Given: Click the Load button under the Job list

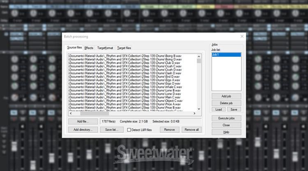Looking at the screenshot, I should pos(219,109).
